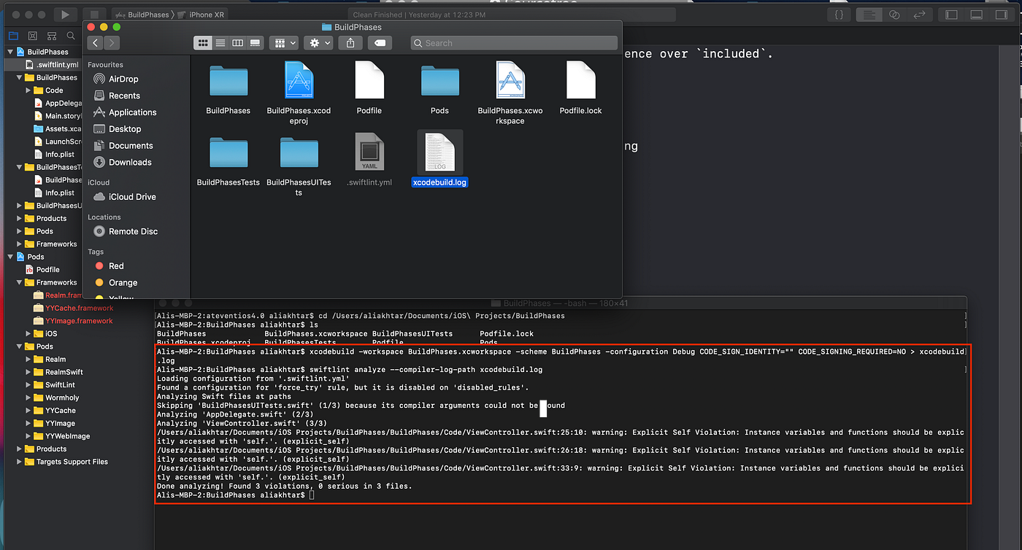
Task: Switch to Xcode's standard editor icon
Action: tap(869, 14)
